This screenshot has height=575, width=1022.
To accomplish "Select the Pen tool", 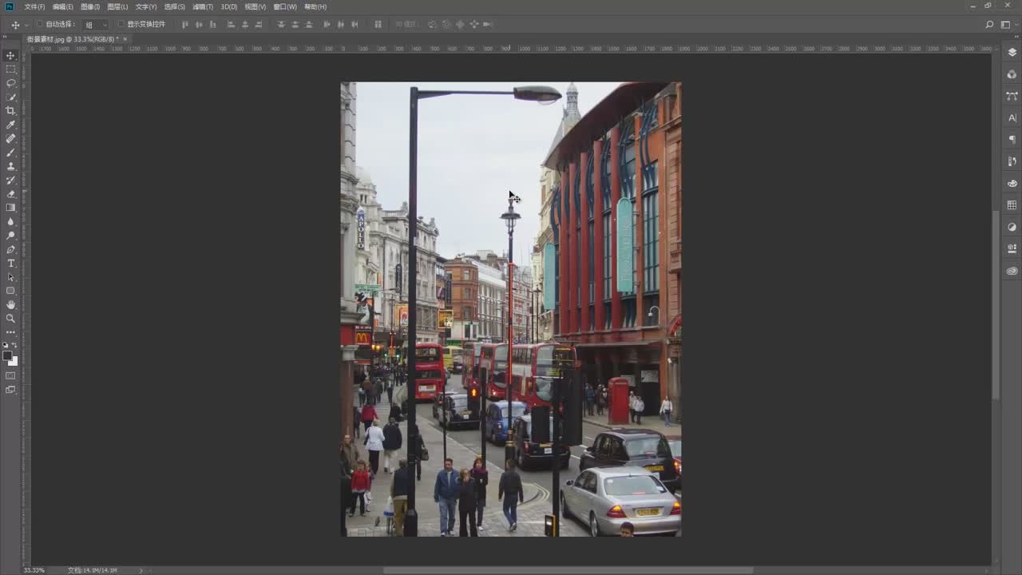I will coord(10,249).
